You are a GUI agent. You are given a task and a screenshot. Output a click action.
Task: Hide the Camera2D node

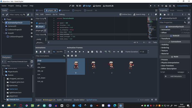coord(32,26)
